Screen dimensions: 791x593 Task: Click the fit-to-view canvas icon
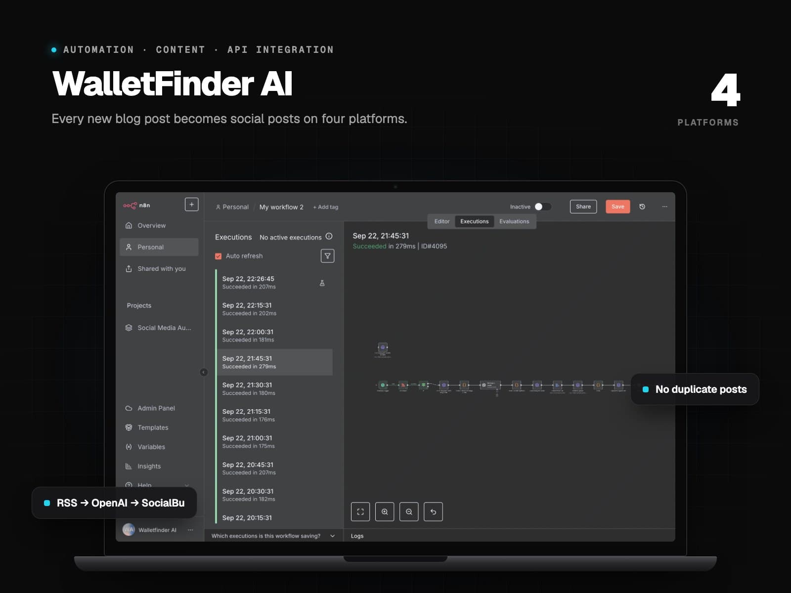tap(360, 511)
